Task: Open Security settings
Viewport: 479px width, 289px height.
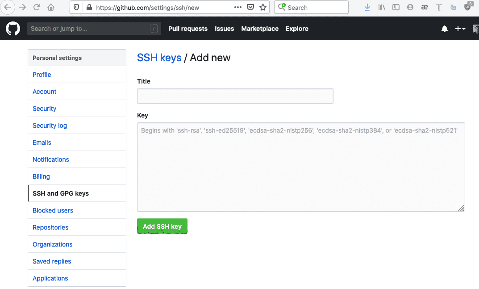Action: coord(77,109)
